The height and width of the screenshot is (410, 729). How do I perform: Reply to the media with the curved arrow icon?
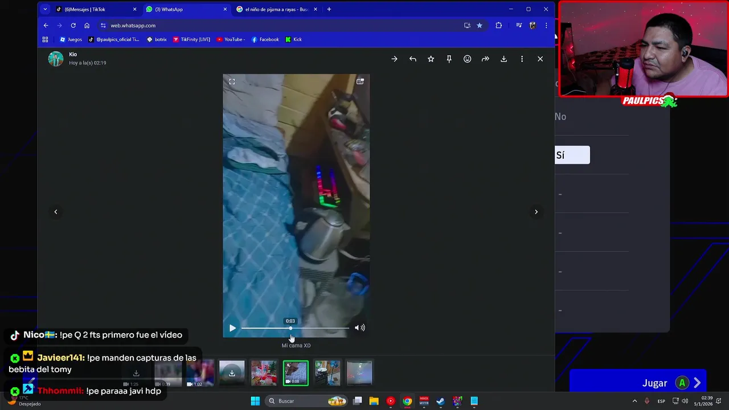coord(412,59)
